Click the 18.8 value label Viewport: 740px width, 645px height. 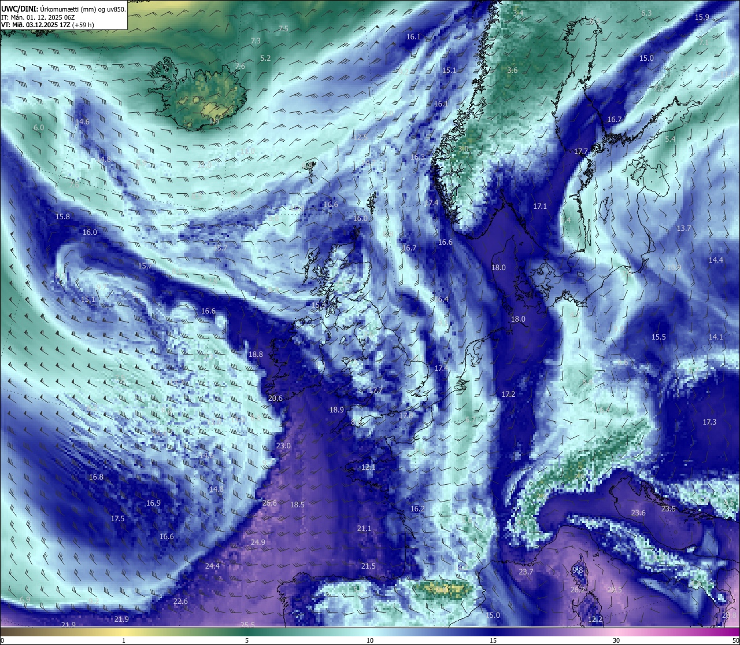[256, 354]
